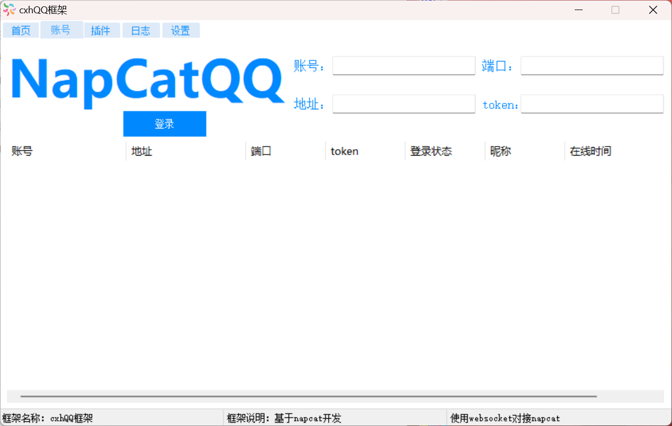Screen dimensions: 672x426
Task: Focus the 账号 input field
Action: point(404,66)
